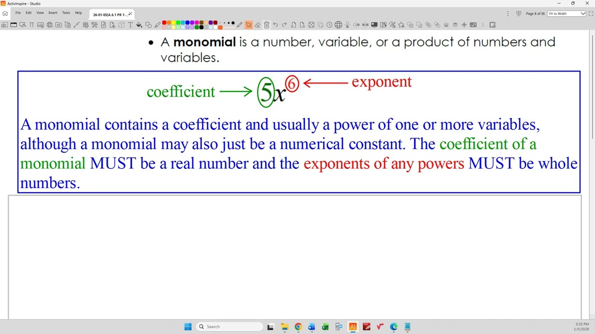Open Google Chrome from taskbar
Image resolution: width=595 pixels, height=334 pixels.
click(x=298, y=327)
